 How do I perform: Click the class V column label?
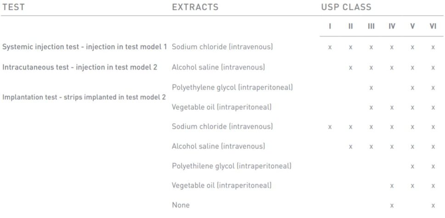click(412, 26)
